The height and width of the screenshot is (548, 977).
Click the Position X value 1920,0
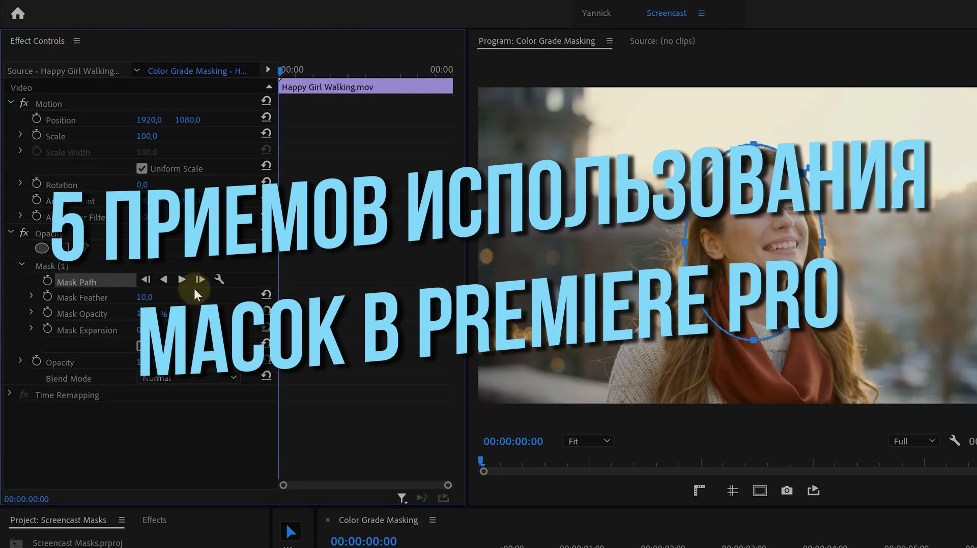[149, 120]
